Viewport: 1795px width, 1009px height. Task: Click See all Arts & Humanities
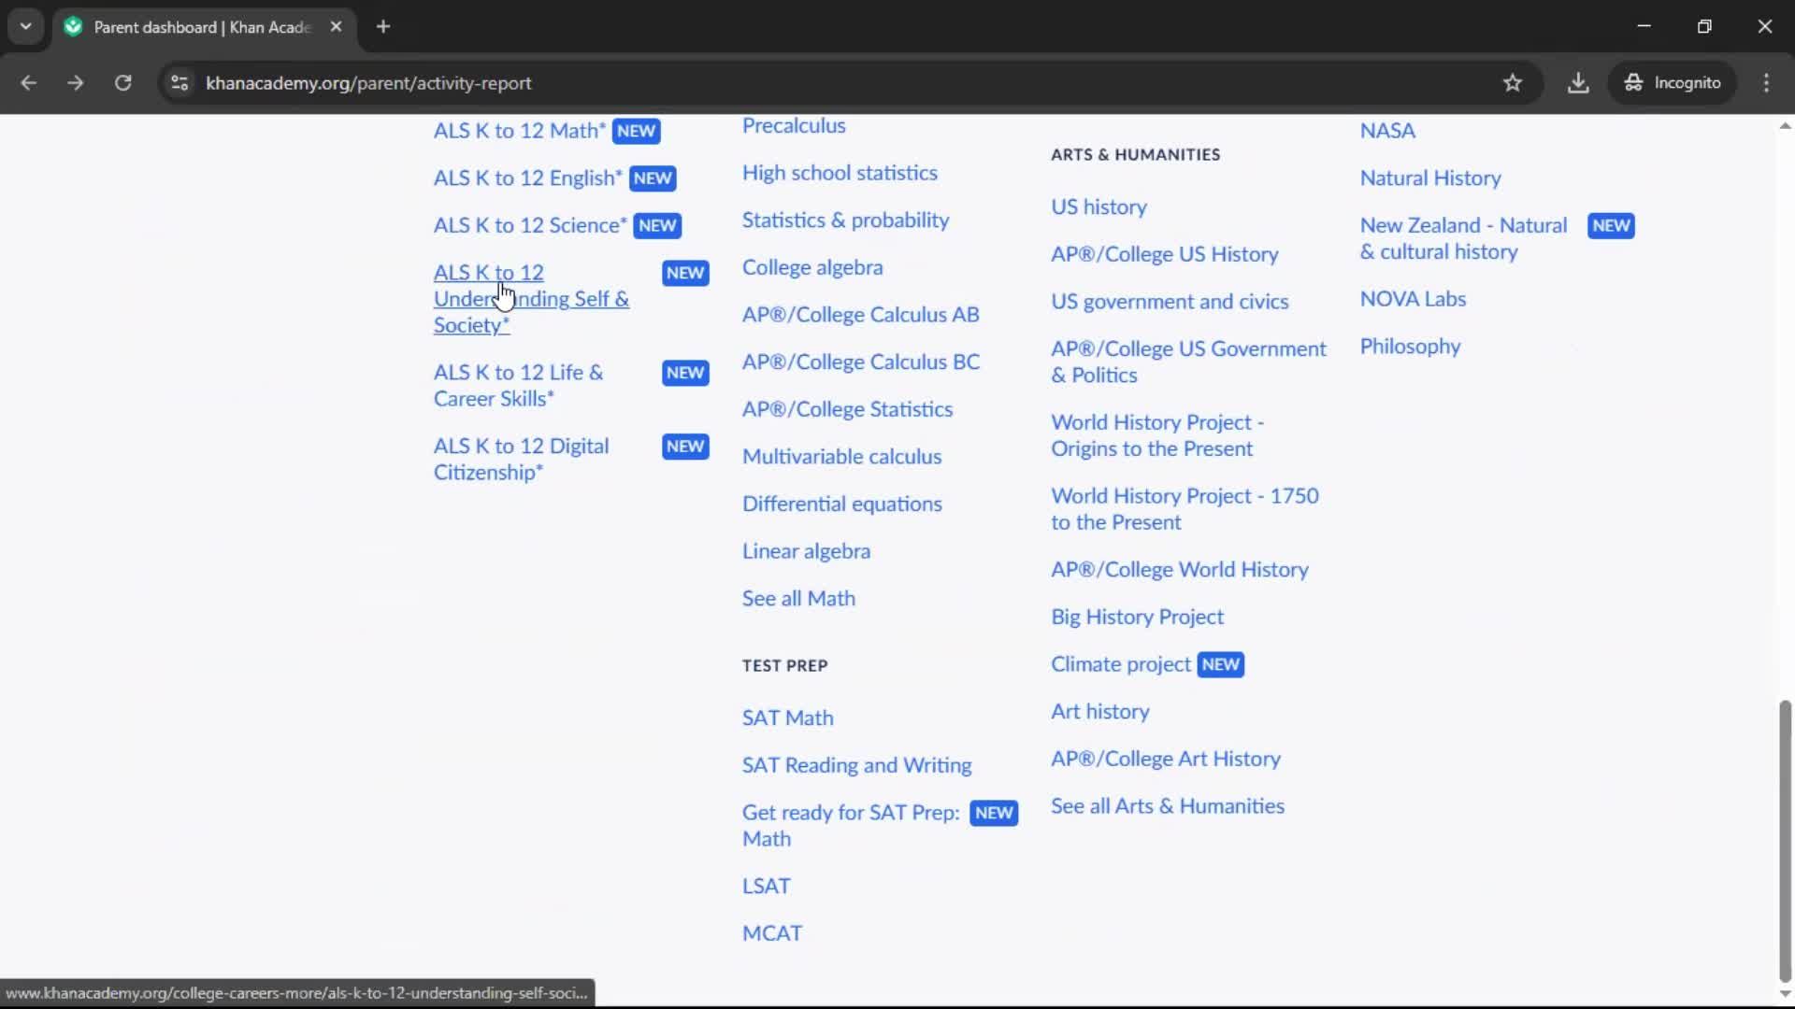(1168, 807)
